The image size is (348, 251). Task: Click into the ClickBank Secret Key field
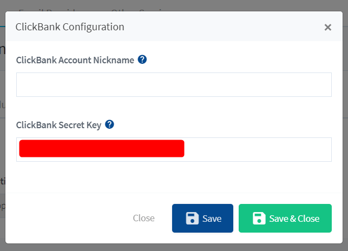(174, 150)
